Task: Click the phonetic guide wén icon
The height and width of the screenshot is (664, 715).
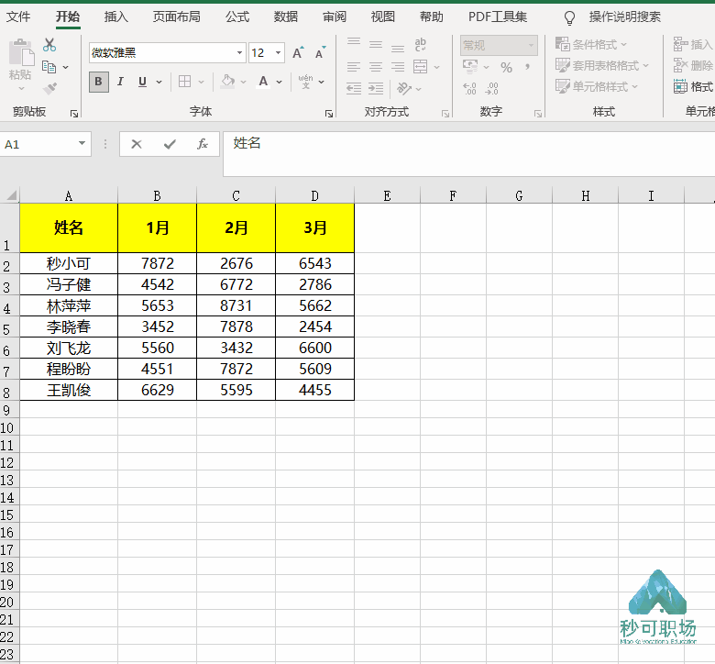Action: (x=305, y=82)
